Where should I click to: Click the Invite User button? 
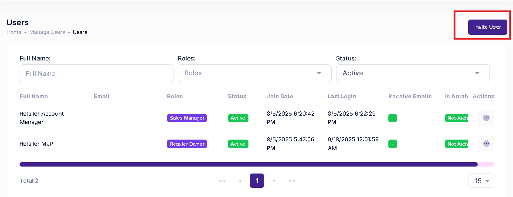(x=488, y=27)
